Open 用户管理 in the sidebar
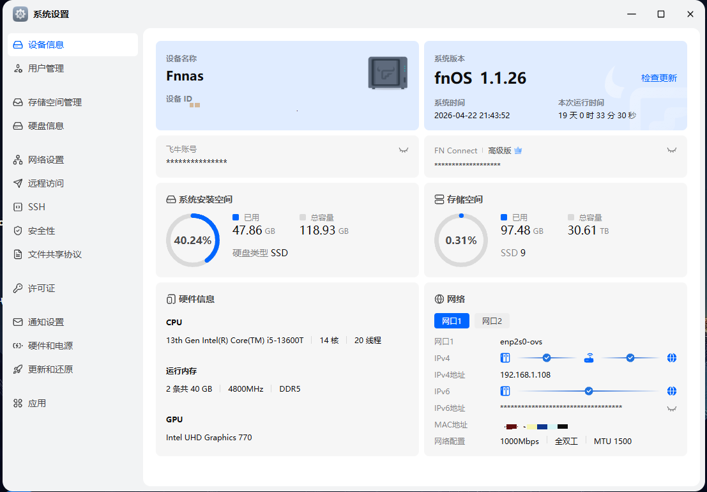This screenshot has width=707, height=492. (x=46, y=68)
